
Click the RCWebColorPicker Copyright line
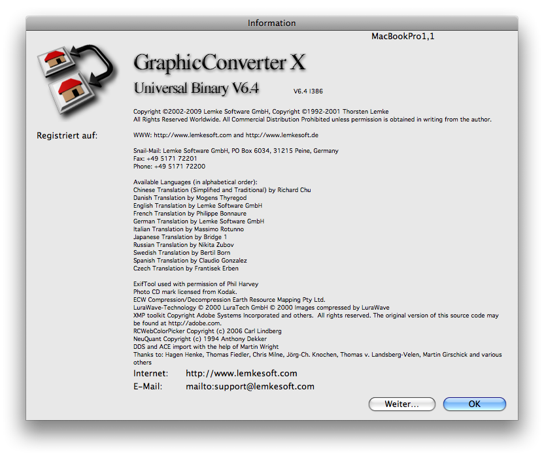pos(207,331)
